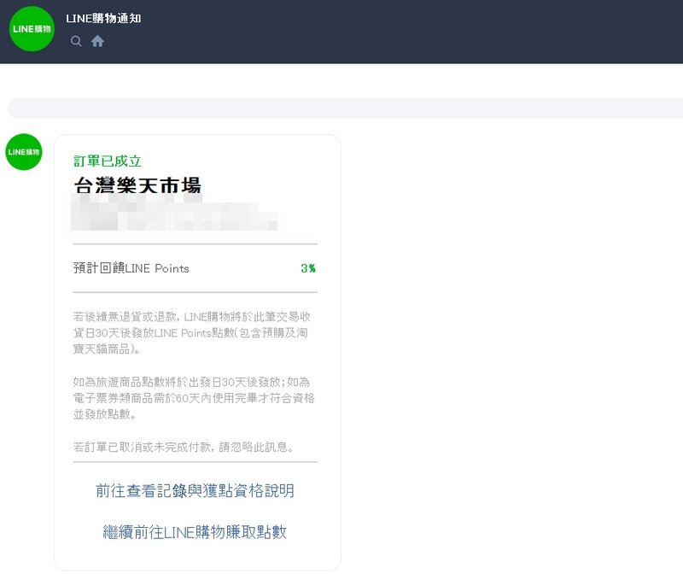Click the paragraph starting with 如為旅遊商品點數
This screenshot has width=683, height=574.
(194, 398)
